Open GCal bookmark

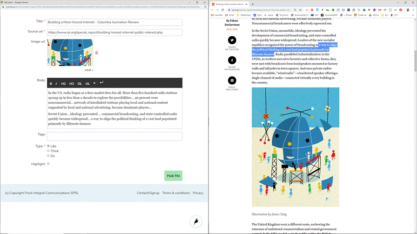(x=257, y=15)
